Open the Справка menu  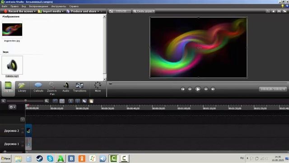pos(74,6)
